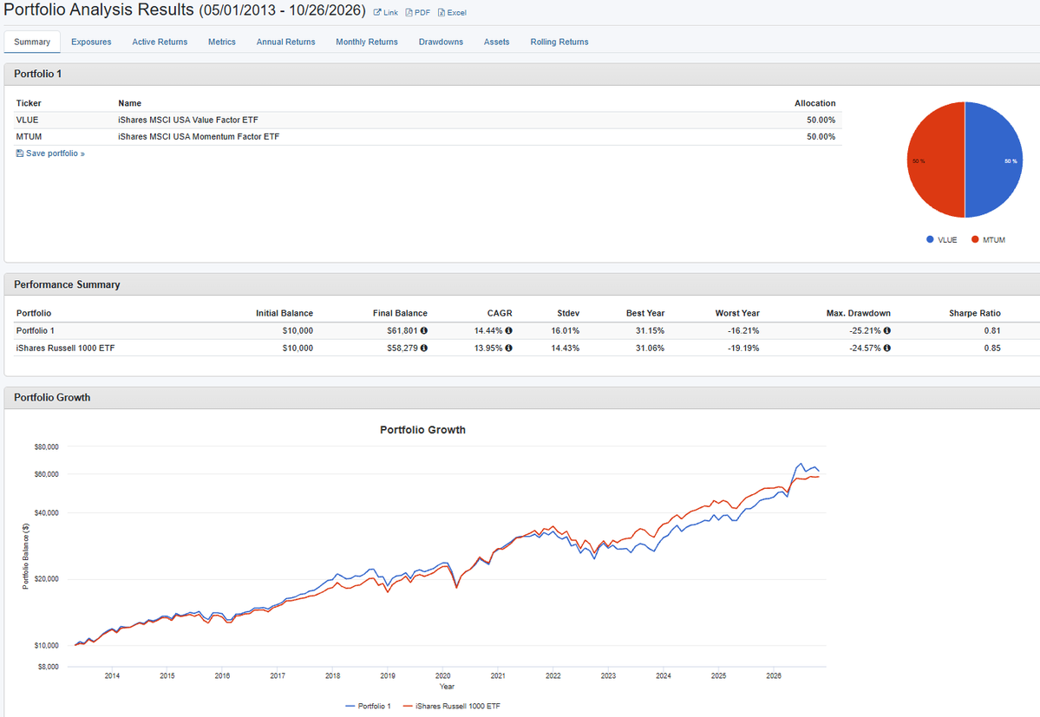Click the red MTUM pie legend marker
This screenshot has height=717, width=1040.
click(x=975, y=240)
